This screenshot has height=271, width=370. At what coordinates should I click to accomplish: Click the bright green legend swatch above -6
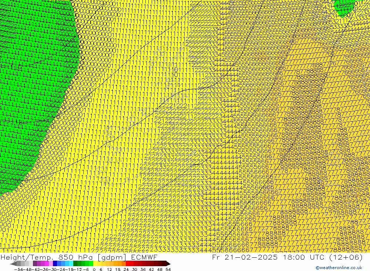click(91, 264)
